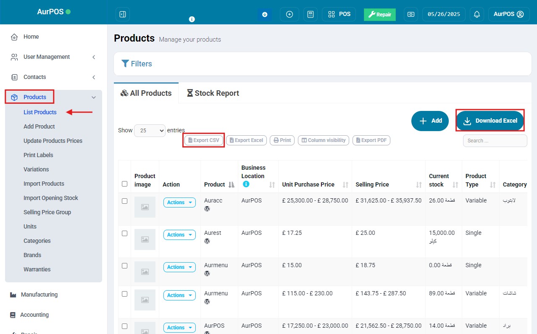Expand User Management menu
The width and height of the screenshot is (537, 334).
[53, 57]
